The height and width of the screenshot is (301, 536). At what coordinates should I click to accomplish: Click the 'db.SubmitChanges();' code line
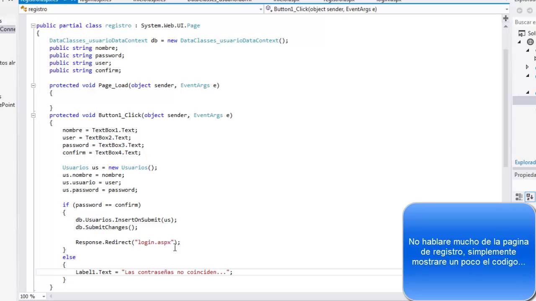[x=106, y=227]
